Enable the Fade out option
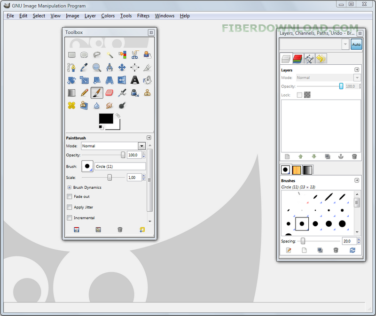This screenshot has height=316, width=376. pos(70,196)
